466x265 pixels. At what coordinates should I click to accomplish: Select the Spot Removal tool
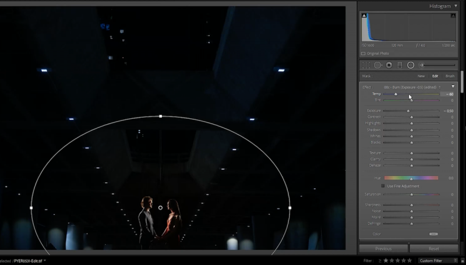click(377, 65)
